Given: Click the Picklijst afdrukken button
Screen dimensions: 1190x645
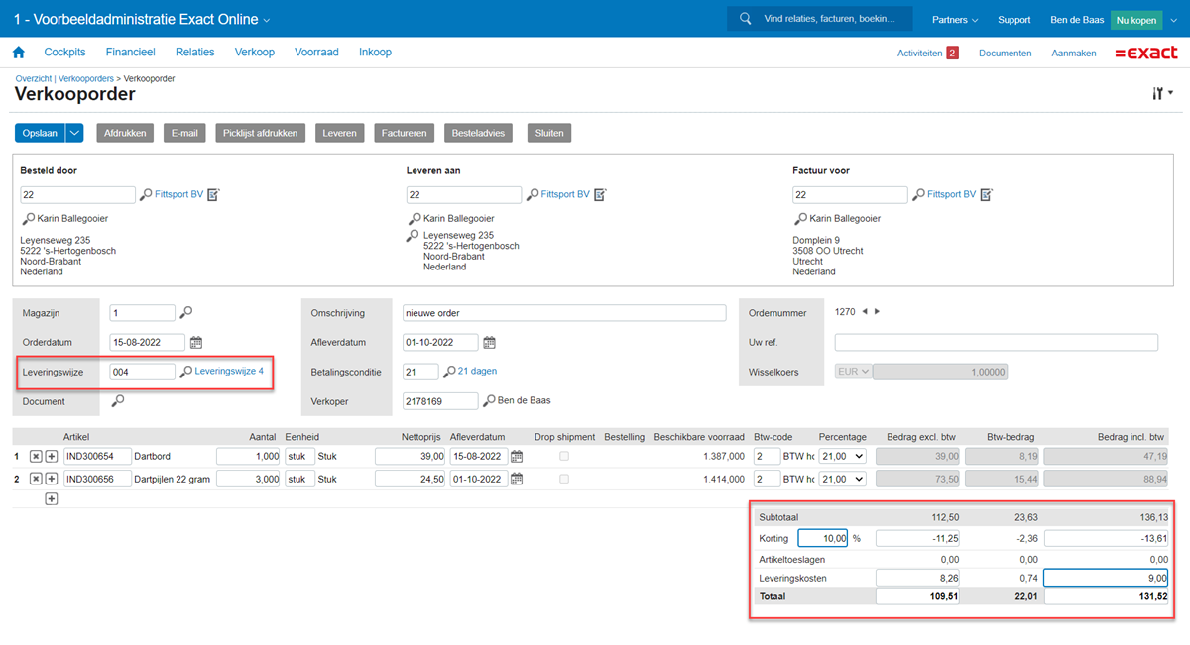Looking at the screenshot, I should 260,133.
